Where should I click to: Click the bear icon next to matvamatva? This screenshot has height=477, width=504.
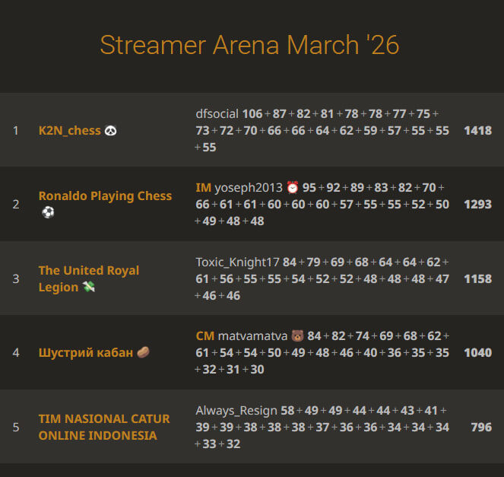coord(297,335)
